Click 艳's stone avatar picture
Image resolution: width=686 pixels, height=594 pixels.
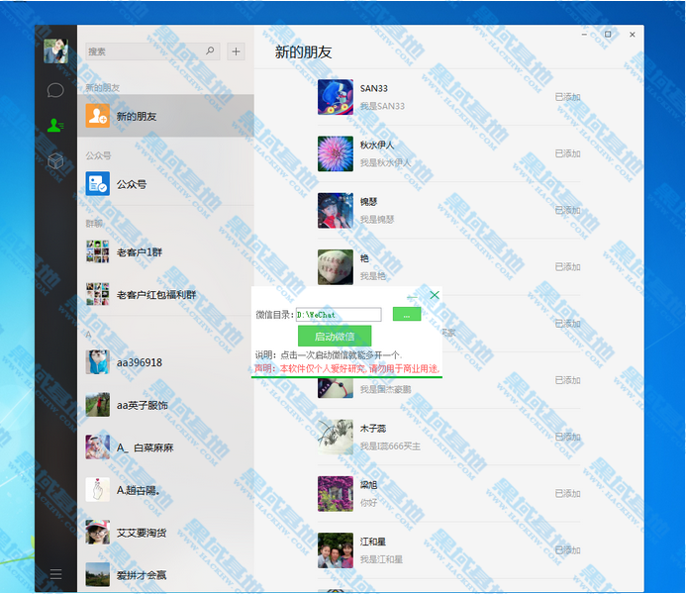(x=336, y=267)
